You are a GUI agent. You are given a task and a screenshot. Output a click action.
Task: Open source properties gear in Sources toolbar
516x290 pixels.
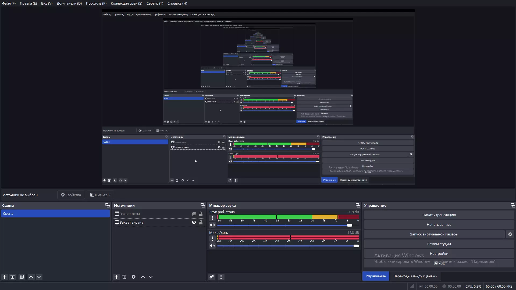click(134, 277)
